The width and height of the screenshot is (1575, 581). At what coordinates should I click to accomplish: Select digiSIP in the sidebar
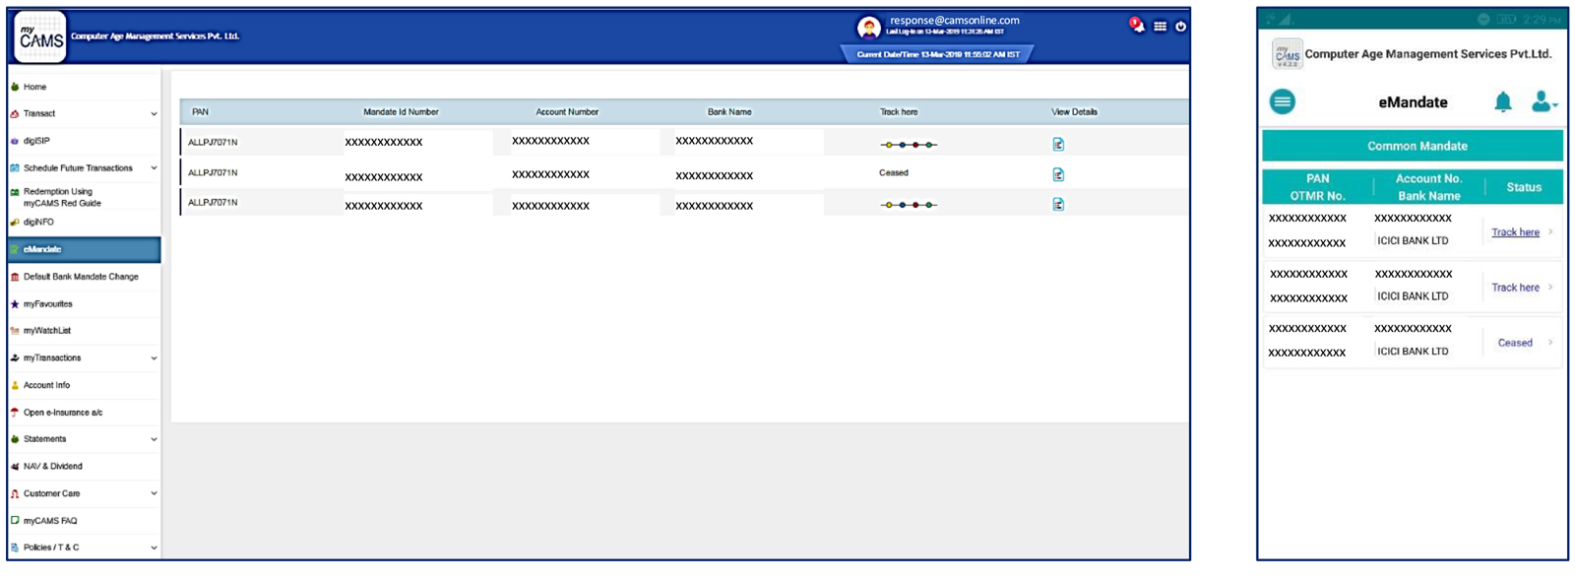[x=36, y=141]
